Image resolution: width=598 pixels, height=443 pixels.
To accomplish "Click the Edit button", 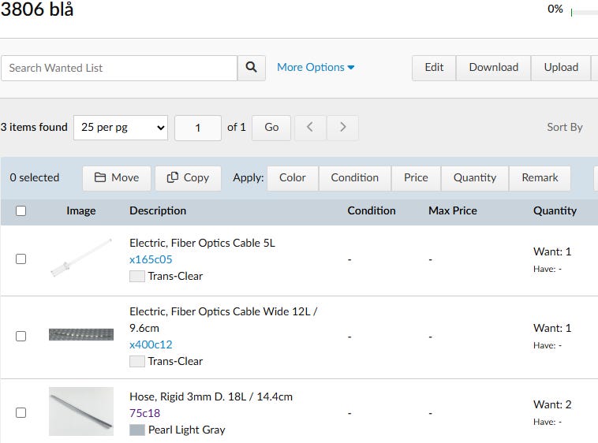I will pyautogui.click(x=434, y=68).
